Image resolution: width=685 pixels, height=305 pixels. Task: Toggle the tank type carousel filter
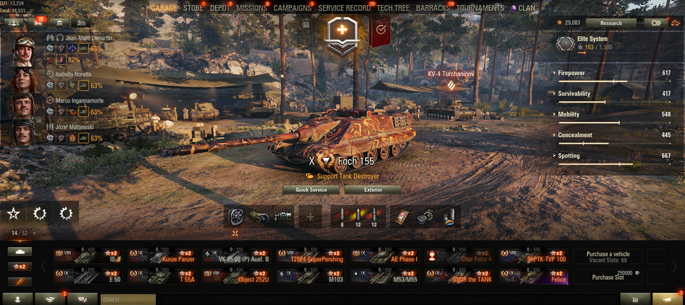click(x=20, y=251)
